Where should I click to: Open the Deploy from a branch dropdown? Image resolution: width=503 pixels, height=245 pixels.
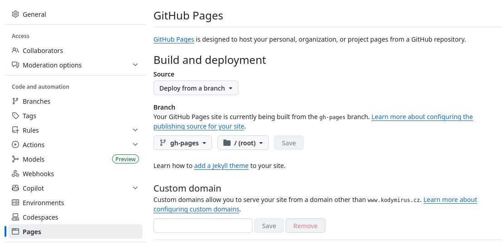[x=196, y=88]
